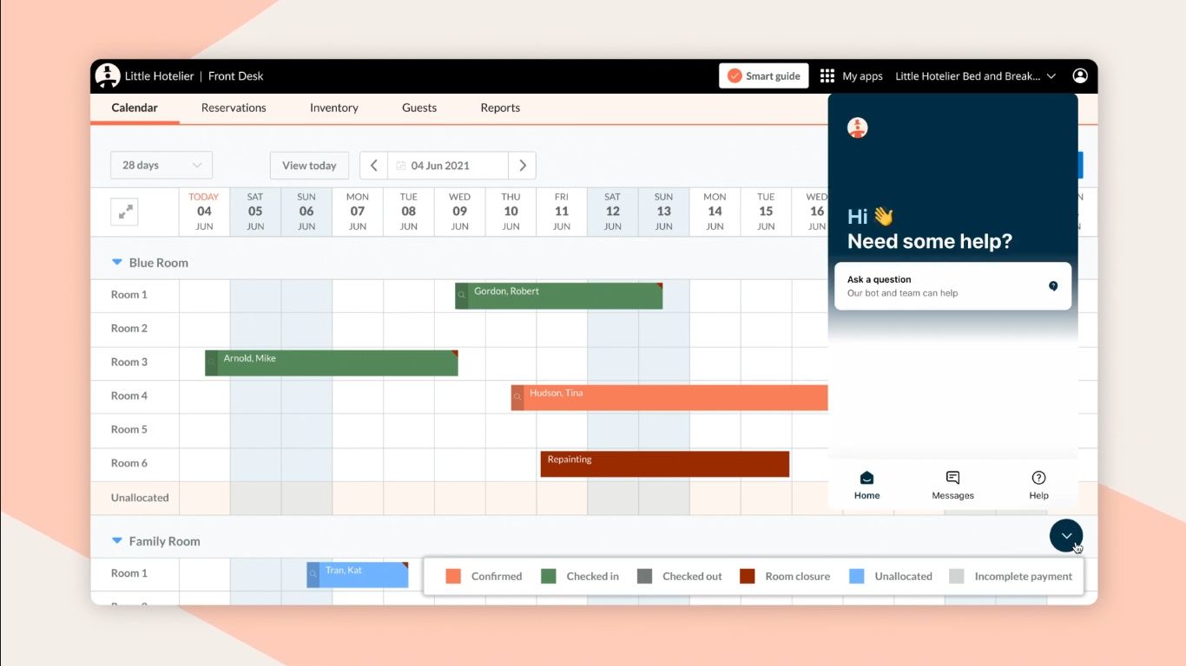
Task: Click the Smart guide button
Action: coord(764,76)
